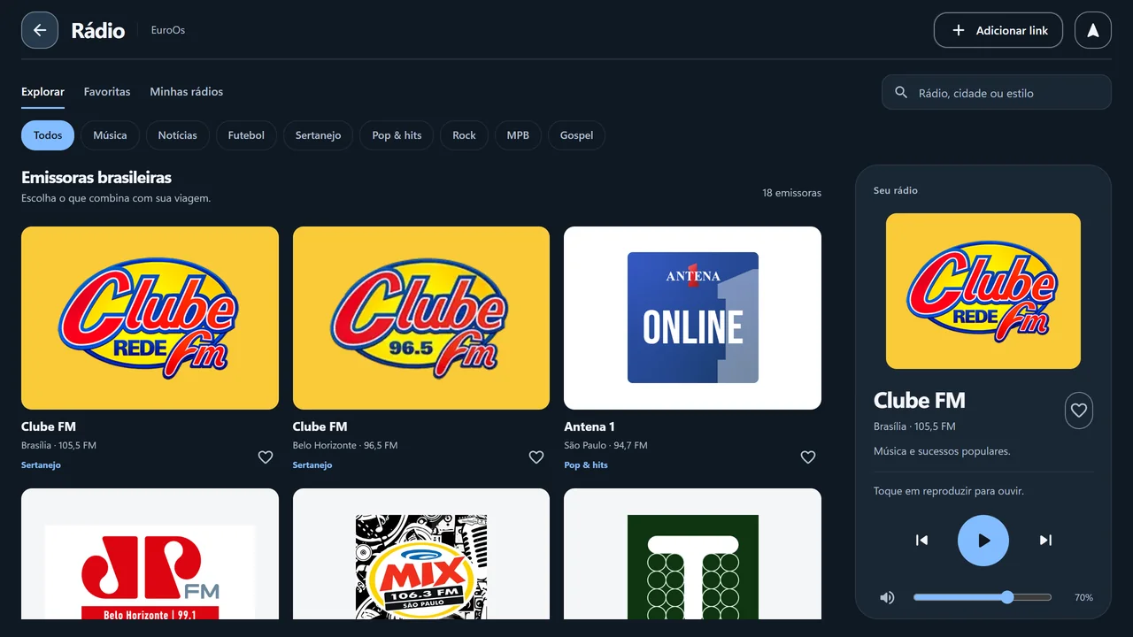Open Mix 106.3 FM thumbnail
The height and width of the screenshot is (637, 1133).
[421, 554]
